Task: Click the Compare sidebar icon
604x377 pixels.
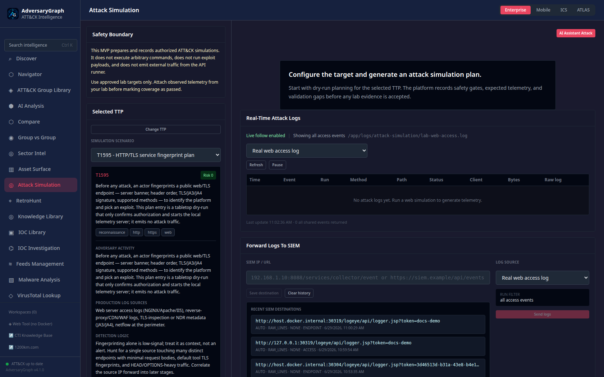Action: 11,122
